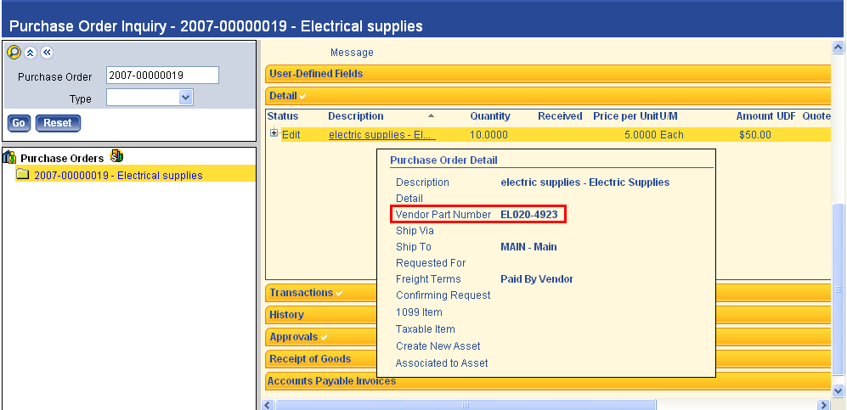Screen dimensions: 847x410
Task: Click the magnifier search icon in filter panel
Action: [14, 53]
